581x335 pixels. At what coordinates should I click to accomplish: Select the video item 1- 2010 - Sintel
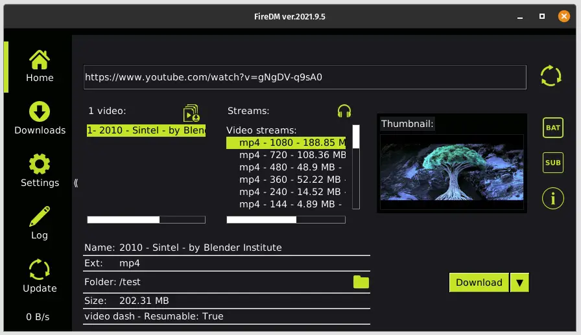[146, 130]
